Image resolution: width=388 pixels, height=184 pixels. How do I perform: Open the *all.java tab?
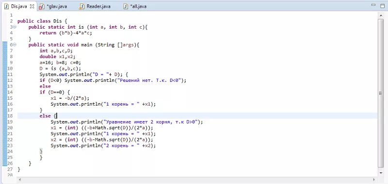(138, 6)
